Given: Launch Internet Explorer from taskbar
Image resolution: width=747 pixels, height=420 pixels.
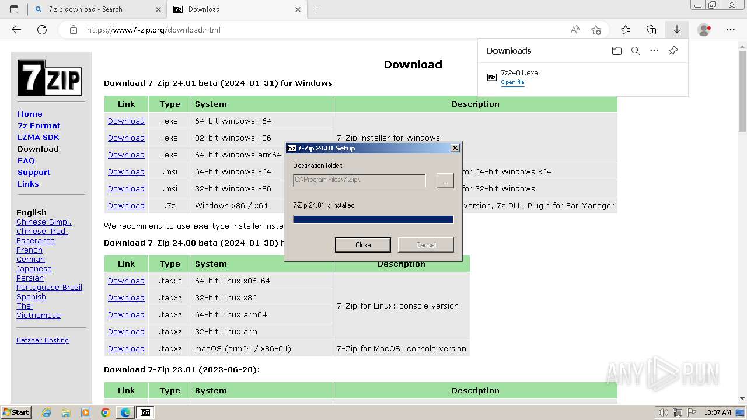Looking at the screenshot, I should coord(47,412).
